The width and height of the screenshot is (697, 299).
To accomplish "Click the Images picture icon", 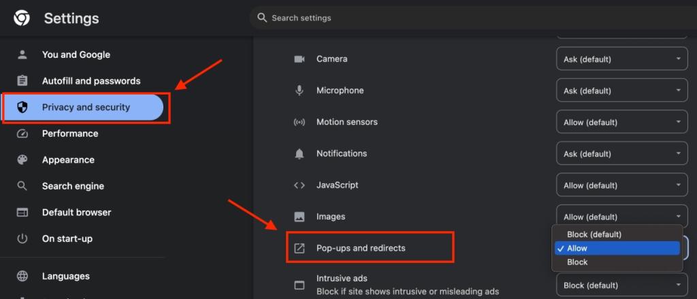I will pos(299,217).
